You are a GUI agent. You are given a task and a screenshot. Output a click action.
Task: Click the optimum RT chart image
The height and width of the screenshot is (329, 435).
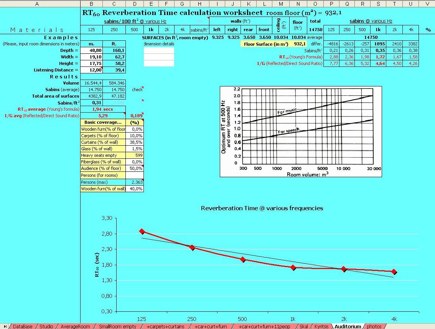point(301,131)
